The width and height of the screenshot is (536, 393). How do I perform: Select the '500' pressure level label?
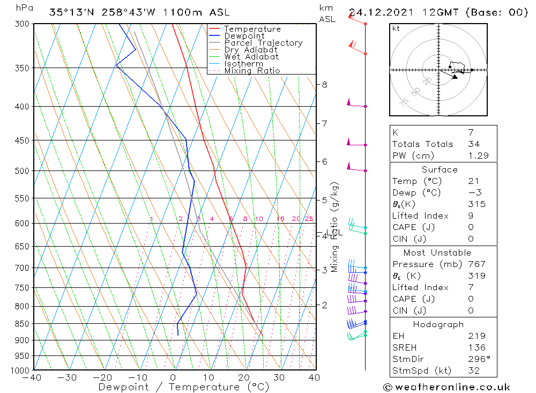coord(23,170)
